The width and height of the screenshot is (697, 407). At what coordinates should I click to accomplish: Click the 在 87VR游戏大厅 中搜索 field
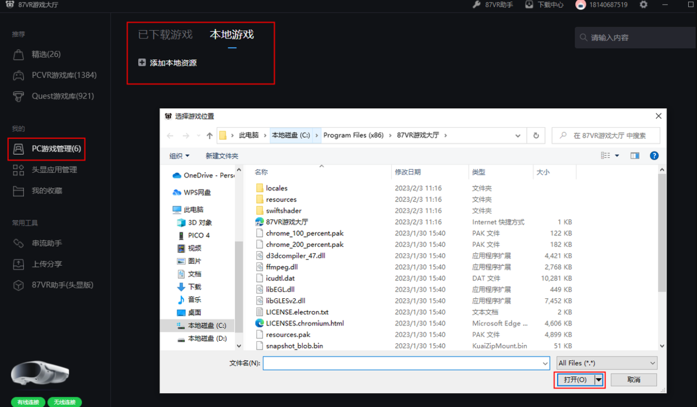606,135
